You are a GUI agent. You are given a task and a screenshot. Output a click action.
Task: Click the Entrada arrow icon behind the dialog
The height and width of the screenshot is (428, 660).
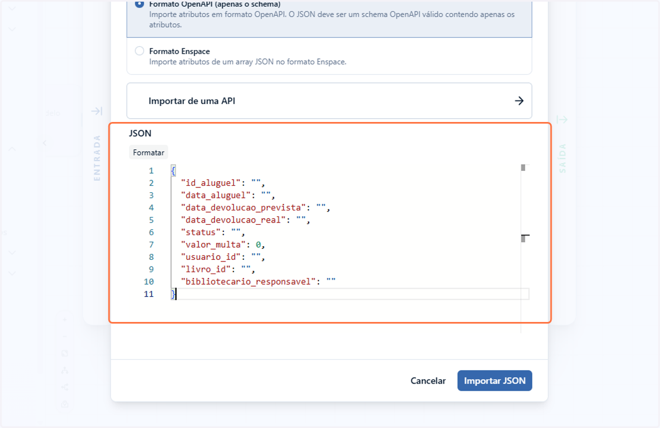pos(97,112)
